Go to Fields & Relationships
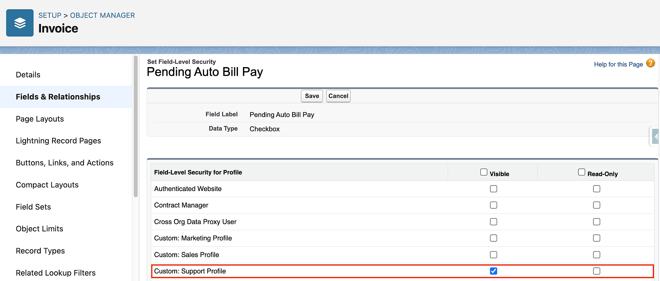Screen dimensions: 660x281 point(58,97)
